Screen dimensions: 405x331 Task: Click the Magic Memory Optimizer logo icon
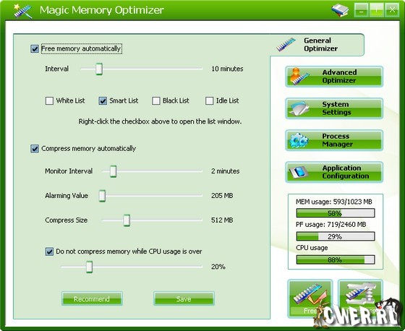22,11
